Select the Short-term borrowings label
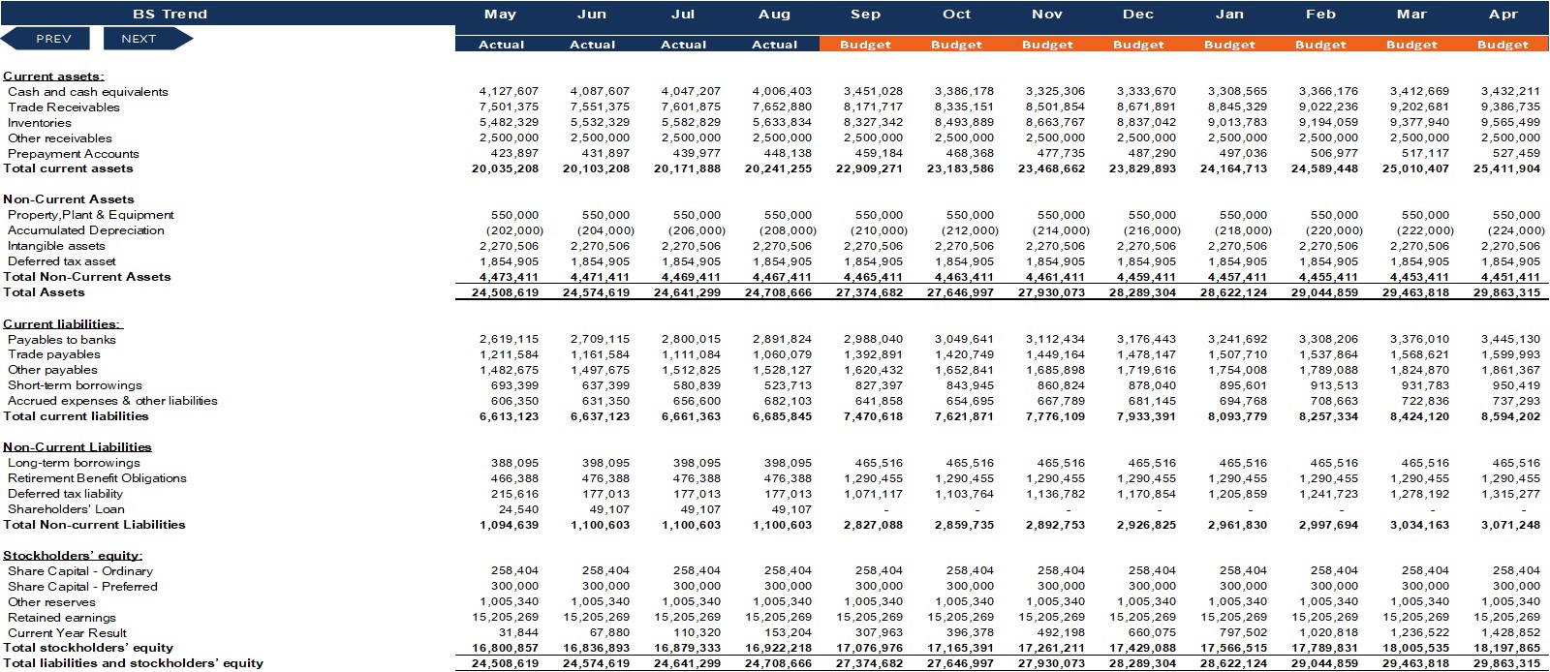This screenshot has height=672, width=1550. tap(75, 384)
